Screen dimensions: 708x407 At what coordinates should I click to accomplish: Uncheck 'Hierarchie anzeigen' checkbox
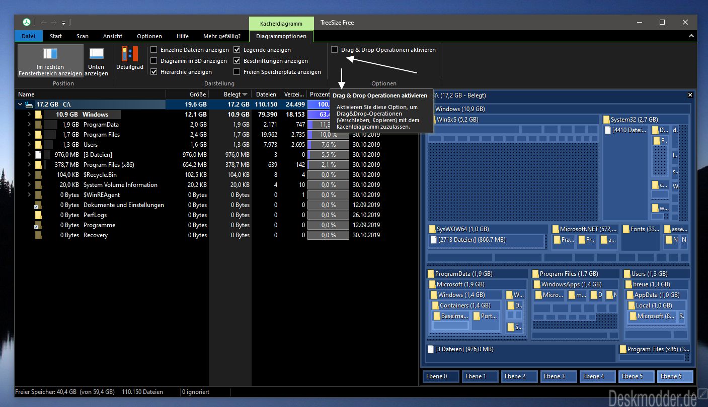(x=154, y=72)
